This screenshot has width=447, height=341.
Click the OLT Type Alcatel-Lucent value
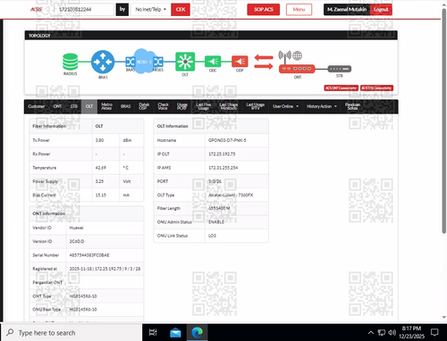231,195
